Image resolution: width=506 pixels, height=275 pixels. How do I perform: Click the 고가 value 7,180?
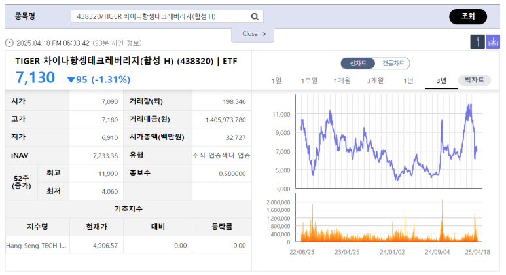(x=110, y=120)
